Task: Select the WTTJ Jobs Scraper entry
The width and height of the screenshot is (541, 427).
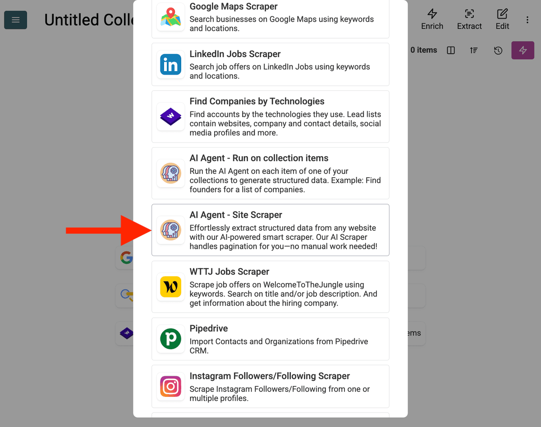Action: pyautogui.click(x=270, y=287)
